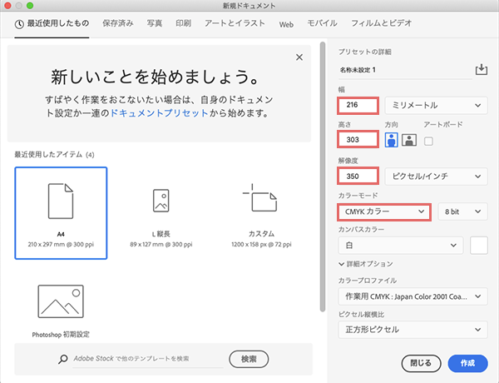The image size is (499, 383).
Task: Click the 高さ height field showing 303
Action: [x=358, y=140]
